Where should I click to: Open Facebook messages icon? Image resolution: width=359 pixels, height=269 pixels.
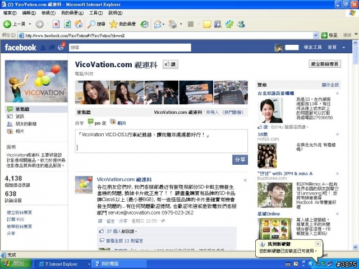click(52, 48)
